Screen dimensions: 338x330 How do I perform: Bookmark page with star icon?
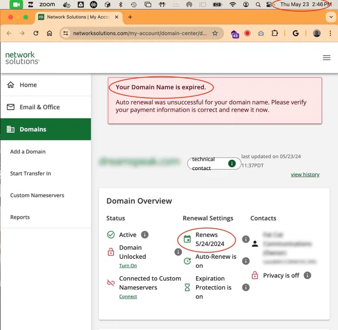tap(215, 33)
